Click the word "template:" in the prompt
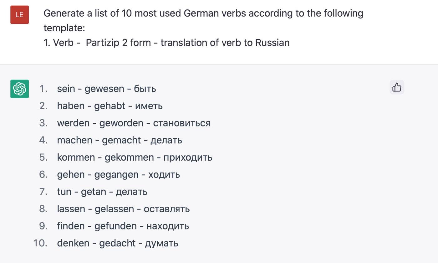Image resolution: width=438 pixels, height=263 pixels. 64,28
